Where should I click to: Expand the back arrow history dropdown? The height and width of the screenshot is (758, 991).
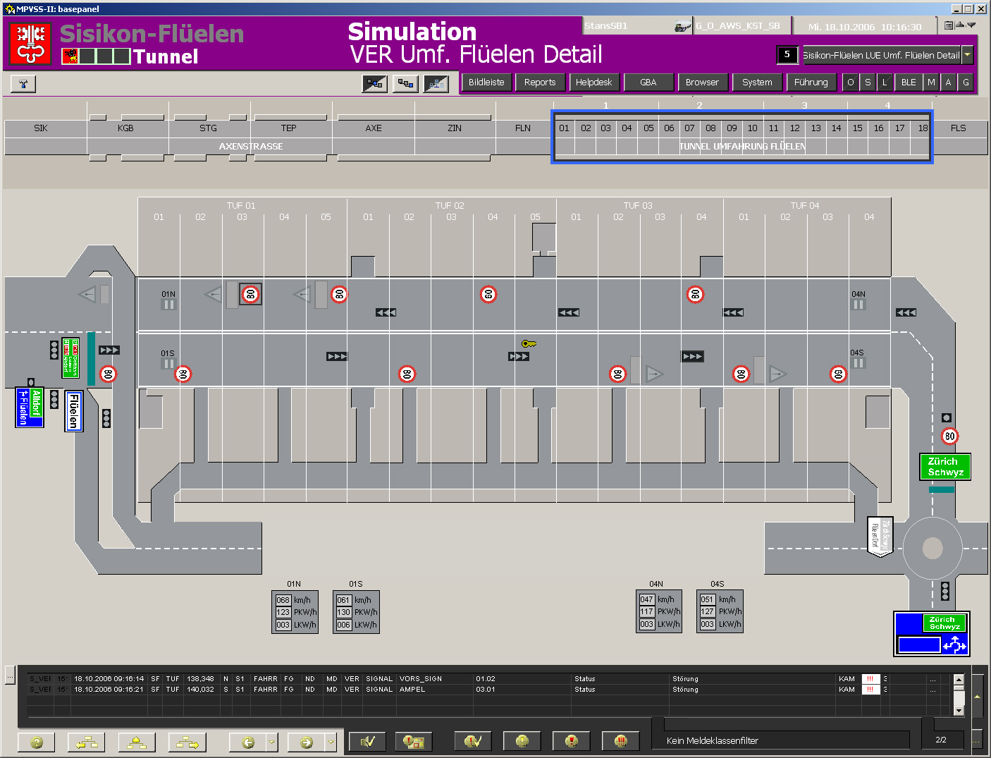(x=272, y=742)
